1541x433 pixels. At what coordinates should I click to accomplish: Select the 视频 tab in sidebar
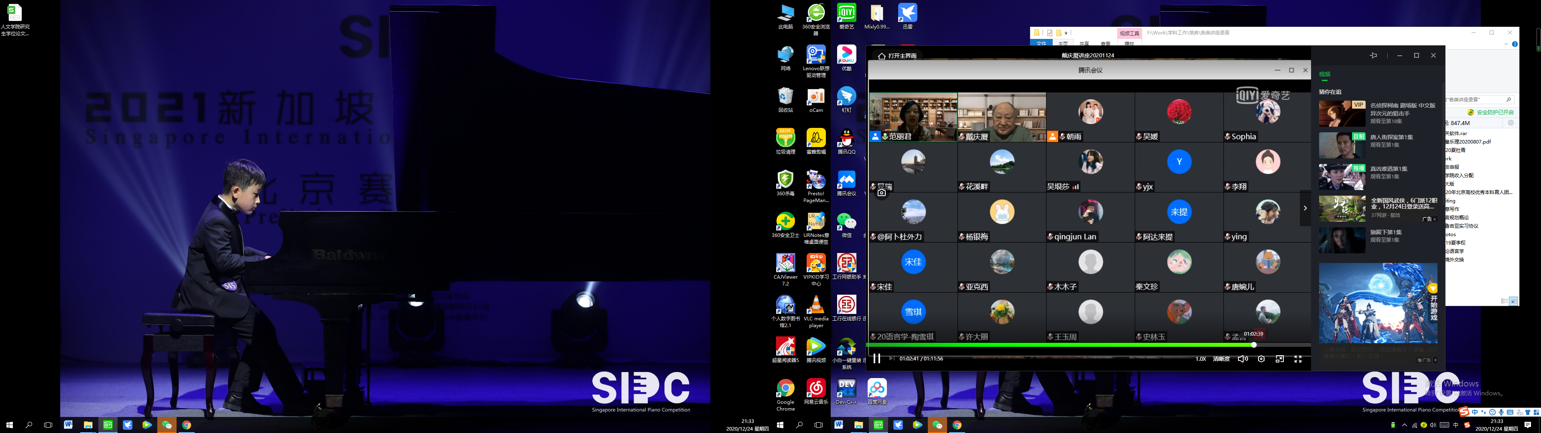click(x=1324, y=74)
